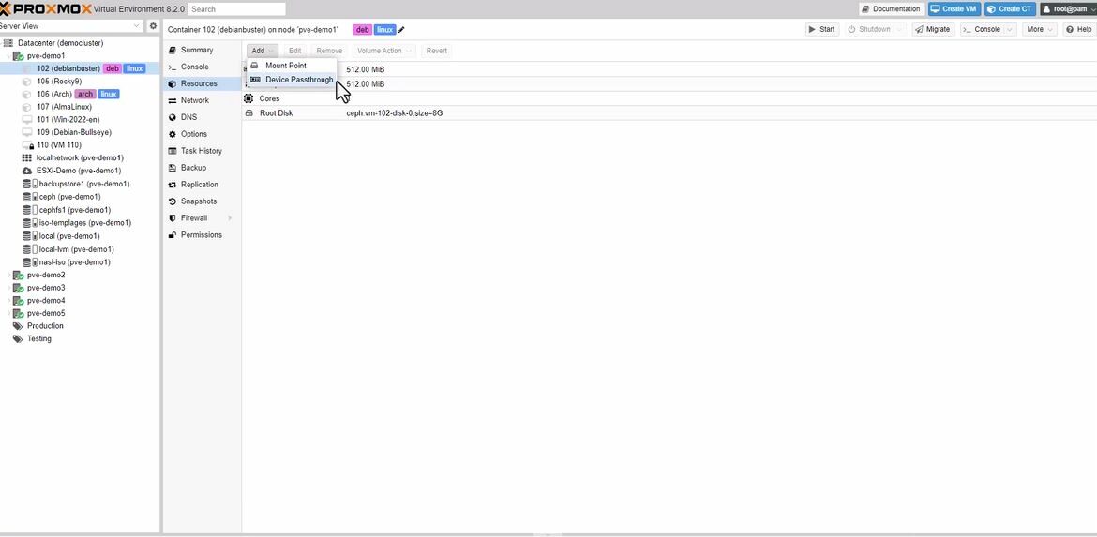Screen dimensions: 1097x537
Task: Click the linux tag in container header
Action: pos(384,29)
